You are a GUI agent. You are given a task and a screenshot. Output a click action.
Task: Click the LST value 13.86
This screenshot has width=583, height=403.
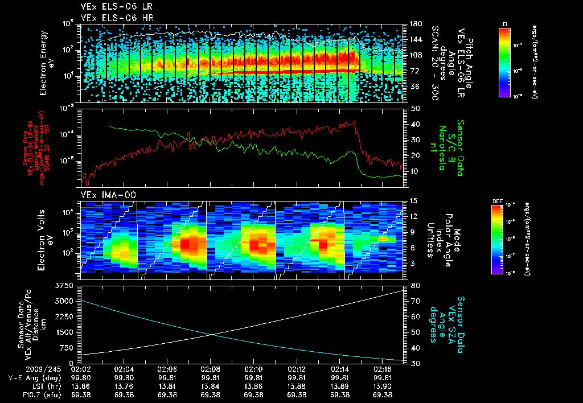253,386
